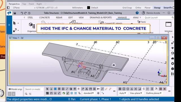The height and width of the screenshot is (102, 181).
Task: Switch to the REBAR ribbon tab
Action: (59, 18)
